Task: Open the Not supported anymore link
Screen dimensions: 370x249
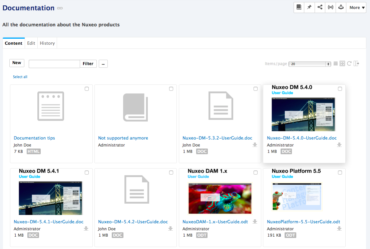Action: (123, 138)
